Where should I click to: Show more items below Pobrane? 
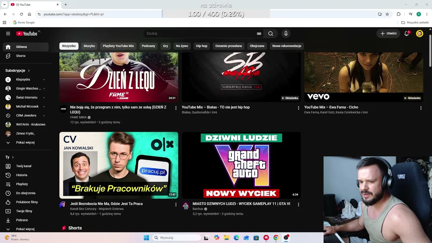[26, 229]
